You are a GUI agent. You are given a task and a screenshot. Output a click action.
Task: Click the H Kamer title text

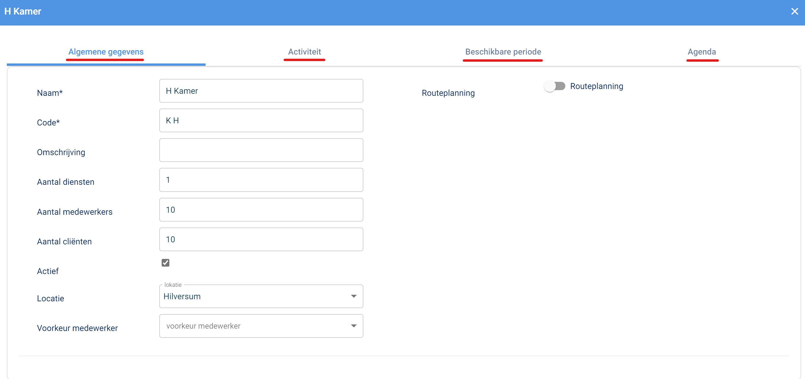click(23, 12)
